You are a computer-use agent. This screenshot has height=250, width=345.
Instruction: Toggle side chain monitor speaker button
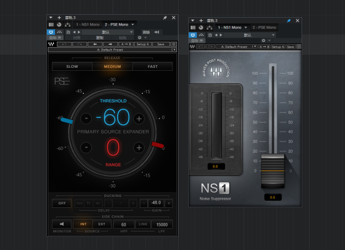(62, 224)
